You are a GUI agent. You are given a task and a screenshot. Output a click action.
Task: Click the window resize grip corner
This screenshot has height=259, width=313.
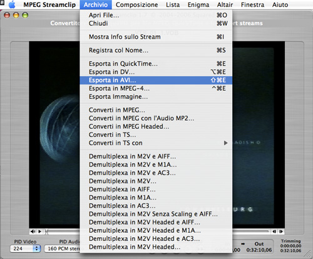(307, 254)
